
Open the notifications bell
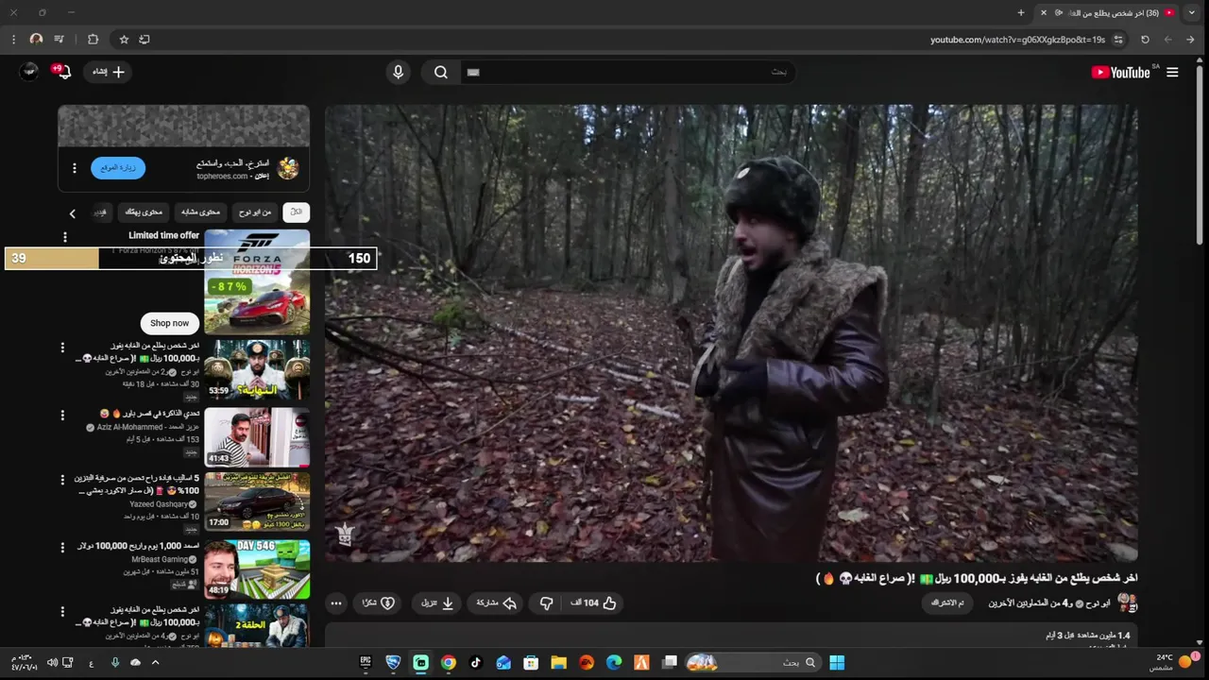pos(64,72)
